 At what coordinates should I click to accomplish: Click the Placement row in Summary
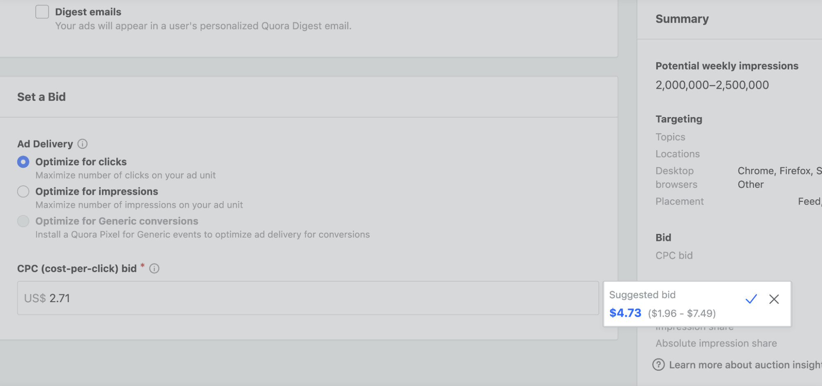[x=679, y=201]
